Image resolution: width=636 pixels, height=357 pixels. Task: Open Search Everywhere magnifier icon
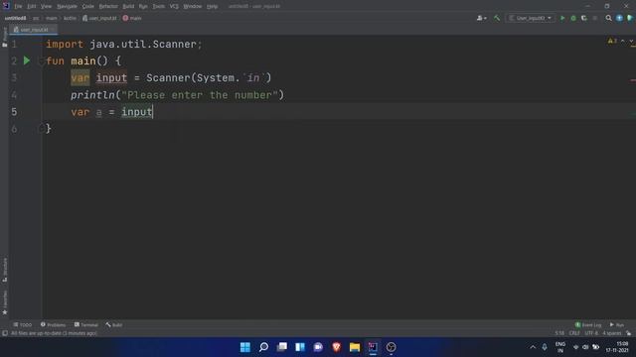[x=608, y=18]
